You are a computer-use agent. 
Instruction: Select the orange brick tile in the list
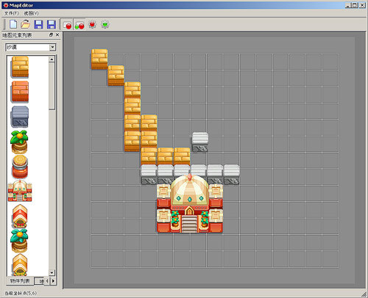(20, 92)
